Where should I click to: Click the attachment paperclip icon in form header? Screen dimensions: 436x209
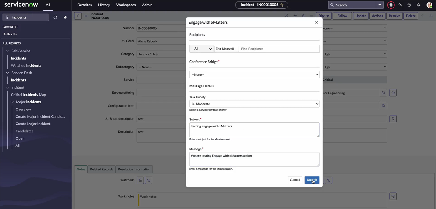(x=287, y=16)
